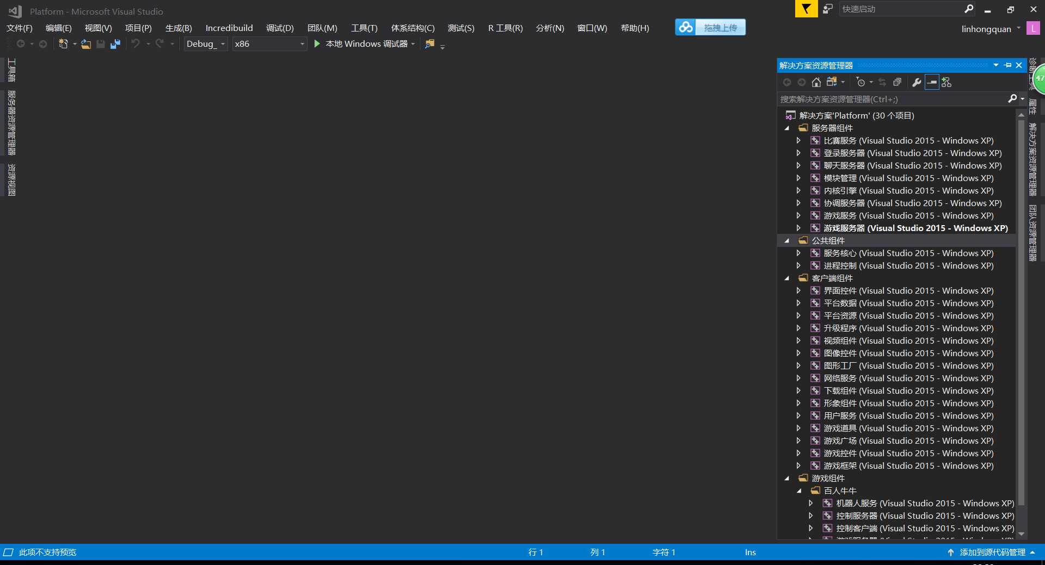Open the 生成(B) menu
1045x565 pixels.
pos(179,28)
